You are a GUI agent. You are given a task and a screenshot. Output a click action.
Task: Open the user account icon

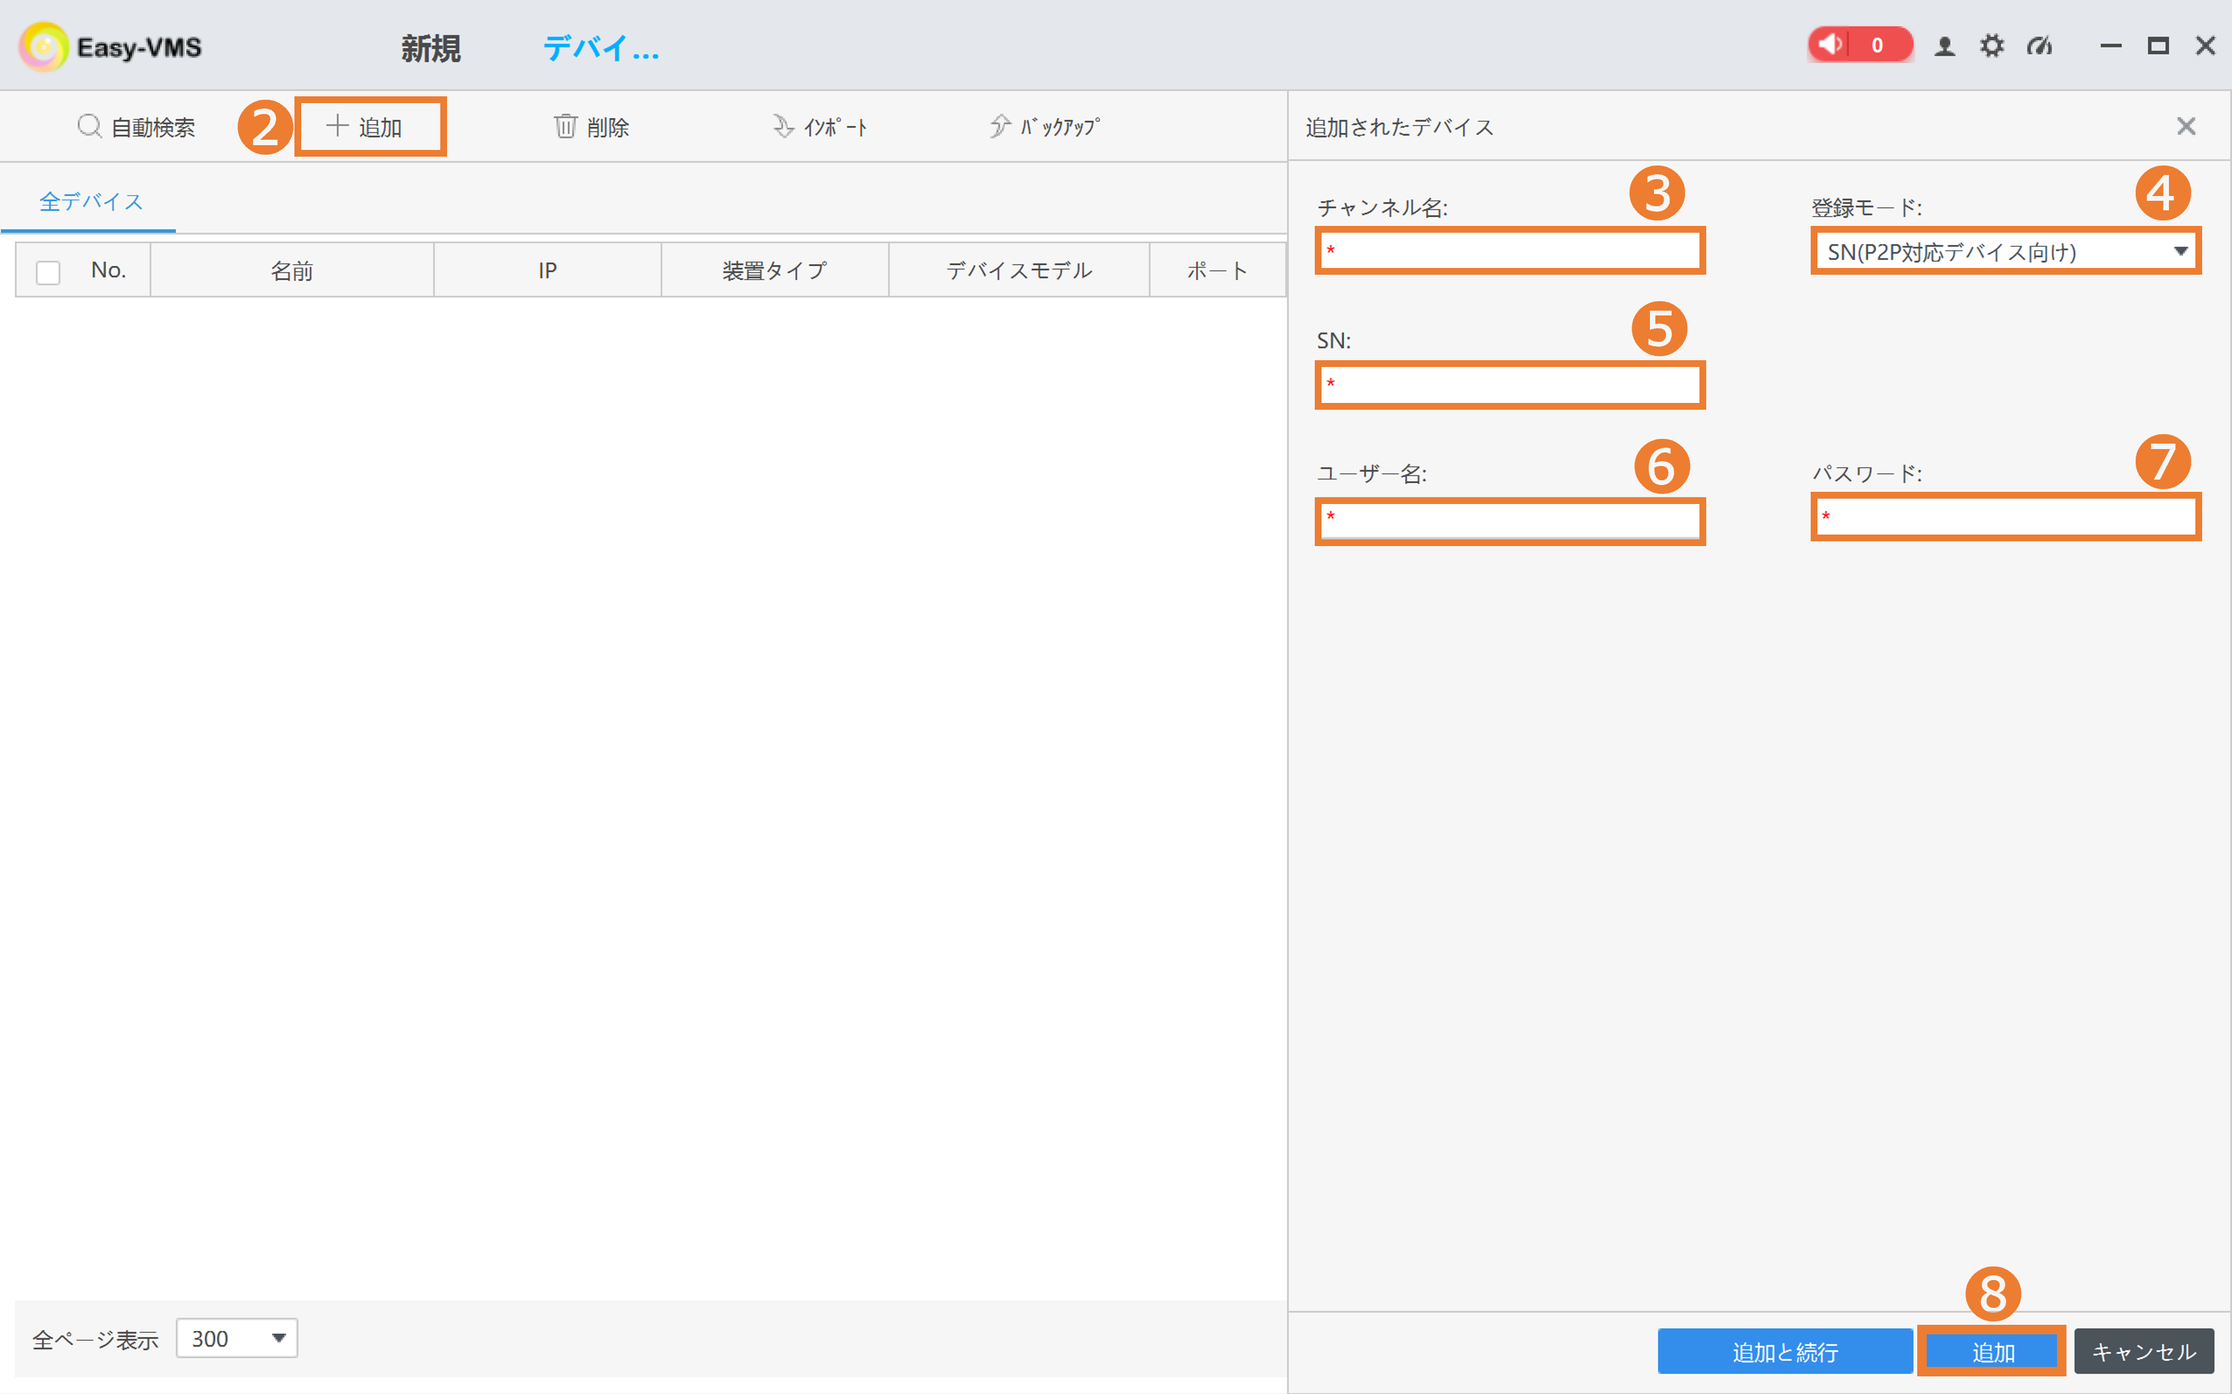tap(1944, 45)
